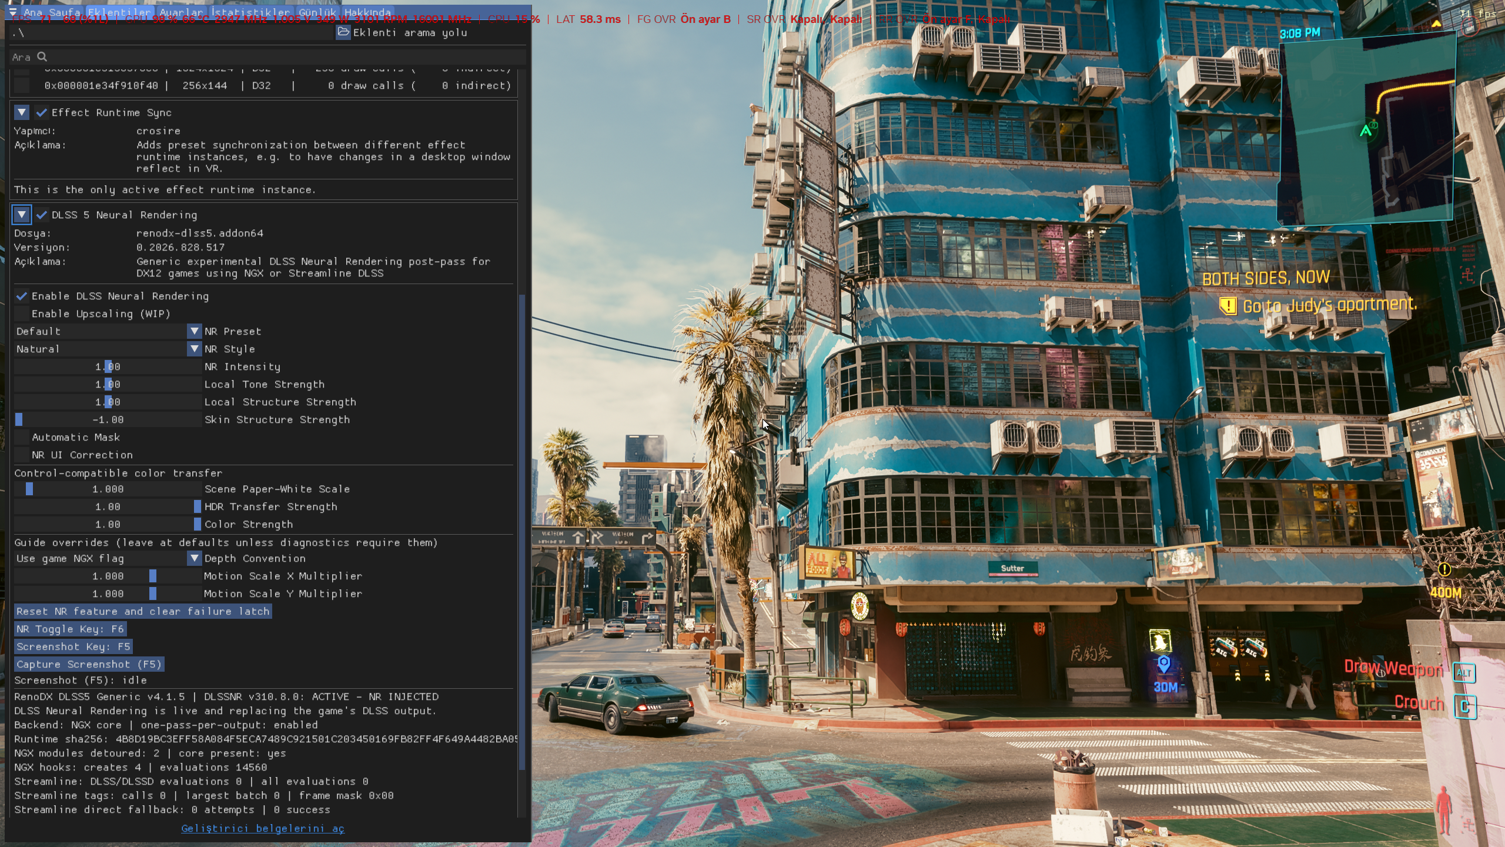Click the Motion Scale Y Multiplier slider
The height and width of the screenshot is (847, 1505).
(108, 593)
